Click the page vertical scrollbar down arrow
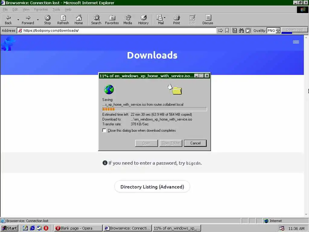This screenshot has width=309, height=232. [x=306, y=214]
